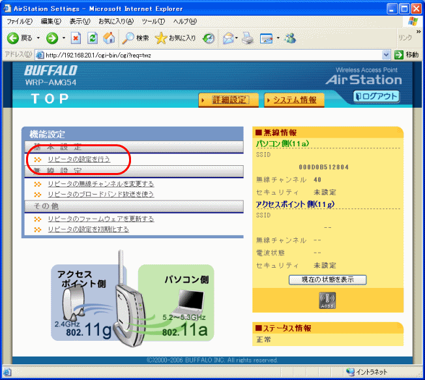Image resolution: width=425 pixels, height=380 pixels.
Task: Stop page loading with red X icon
Action: tap(76, 38)
